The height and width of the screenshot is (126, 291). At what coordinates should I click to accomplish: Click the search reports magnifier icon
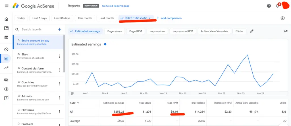pos(17,30)
